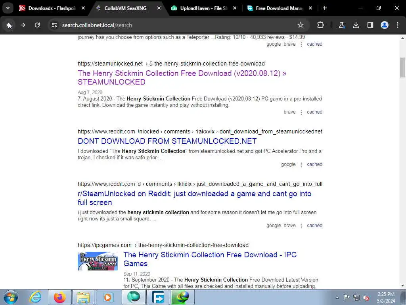This screenshot has height=305, width=406.
Task: Open cached link for the STEAMUNLOCKED result
Action: coord(314,112)
